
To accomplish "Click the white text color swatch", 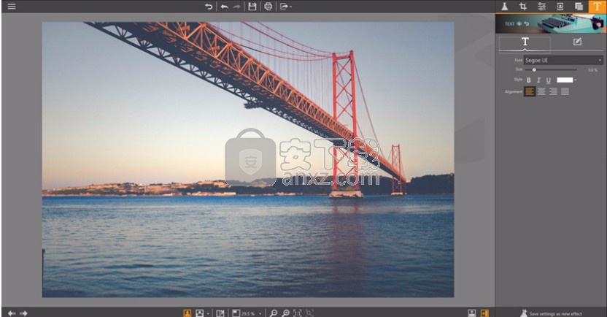I will (565, 80).
